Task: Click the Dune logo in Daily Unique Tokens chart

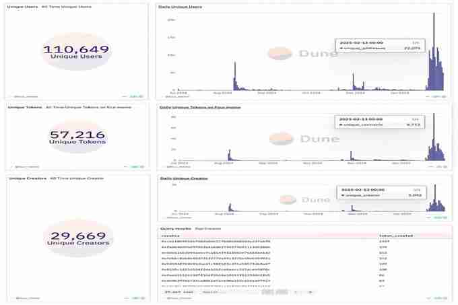Action: (x=303, y=139)
